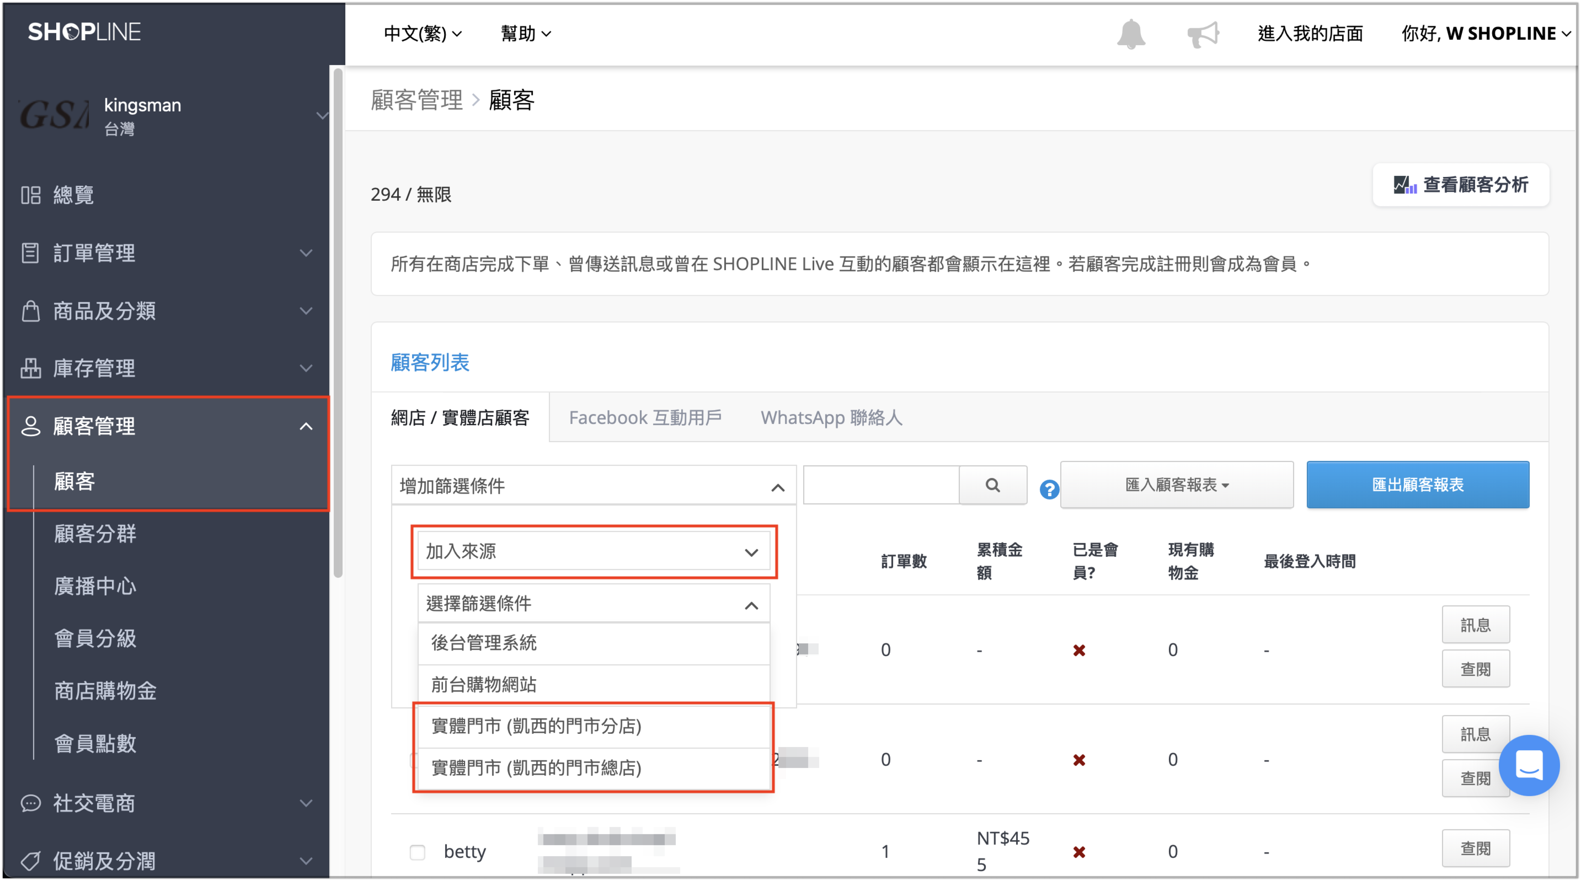
Task: Click the promotions tag icon
Action: click(x=31, y=861)
